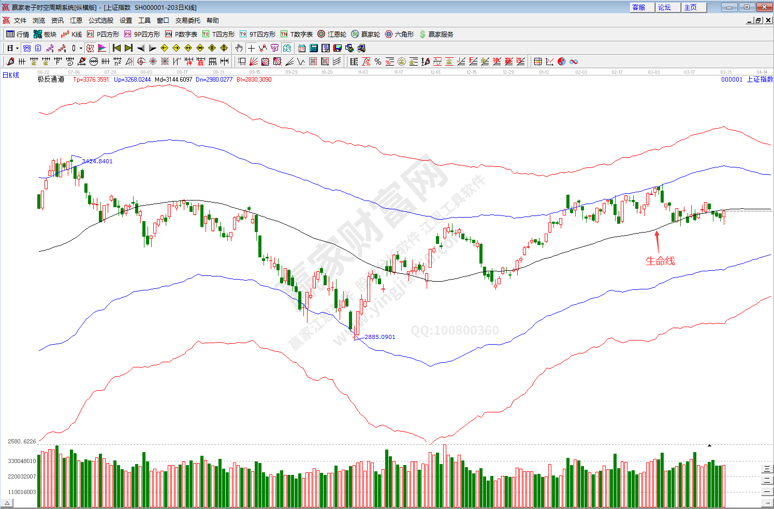Screen dimensions: 774x509
Task: Open the 日 period dropdown arrow
Action: (17, 48)
